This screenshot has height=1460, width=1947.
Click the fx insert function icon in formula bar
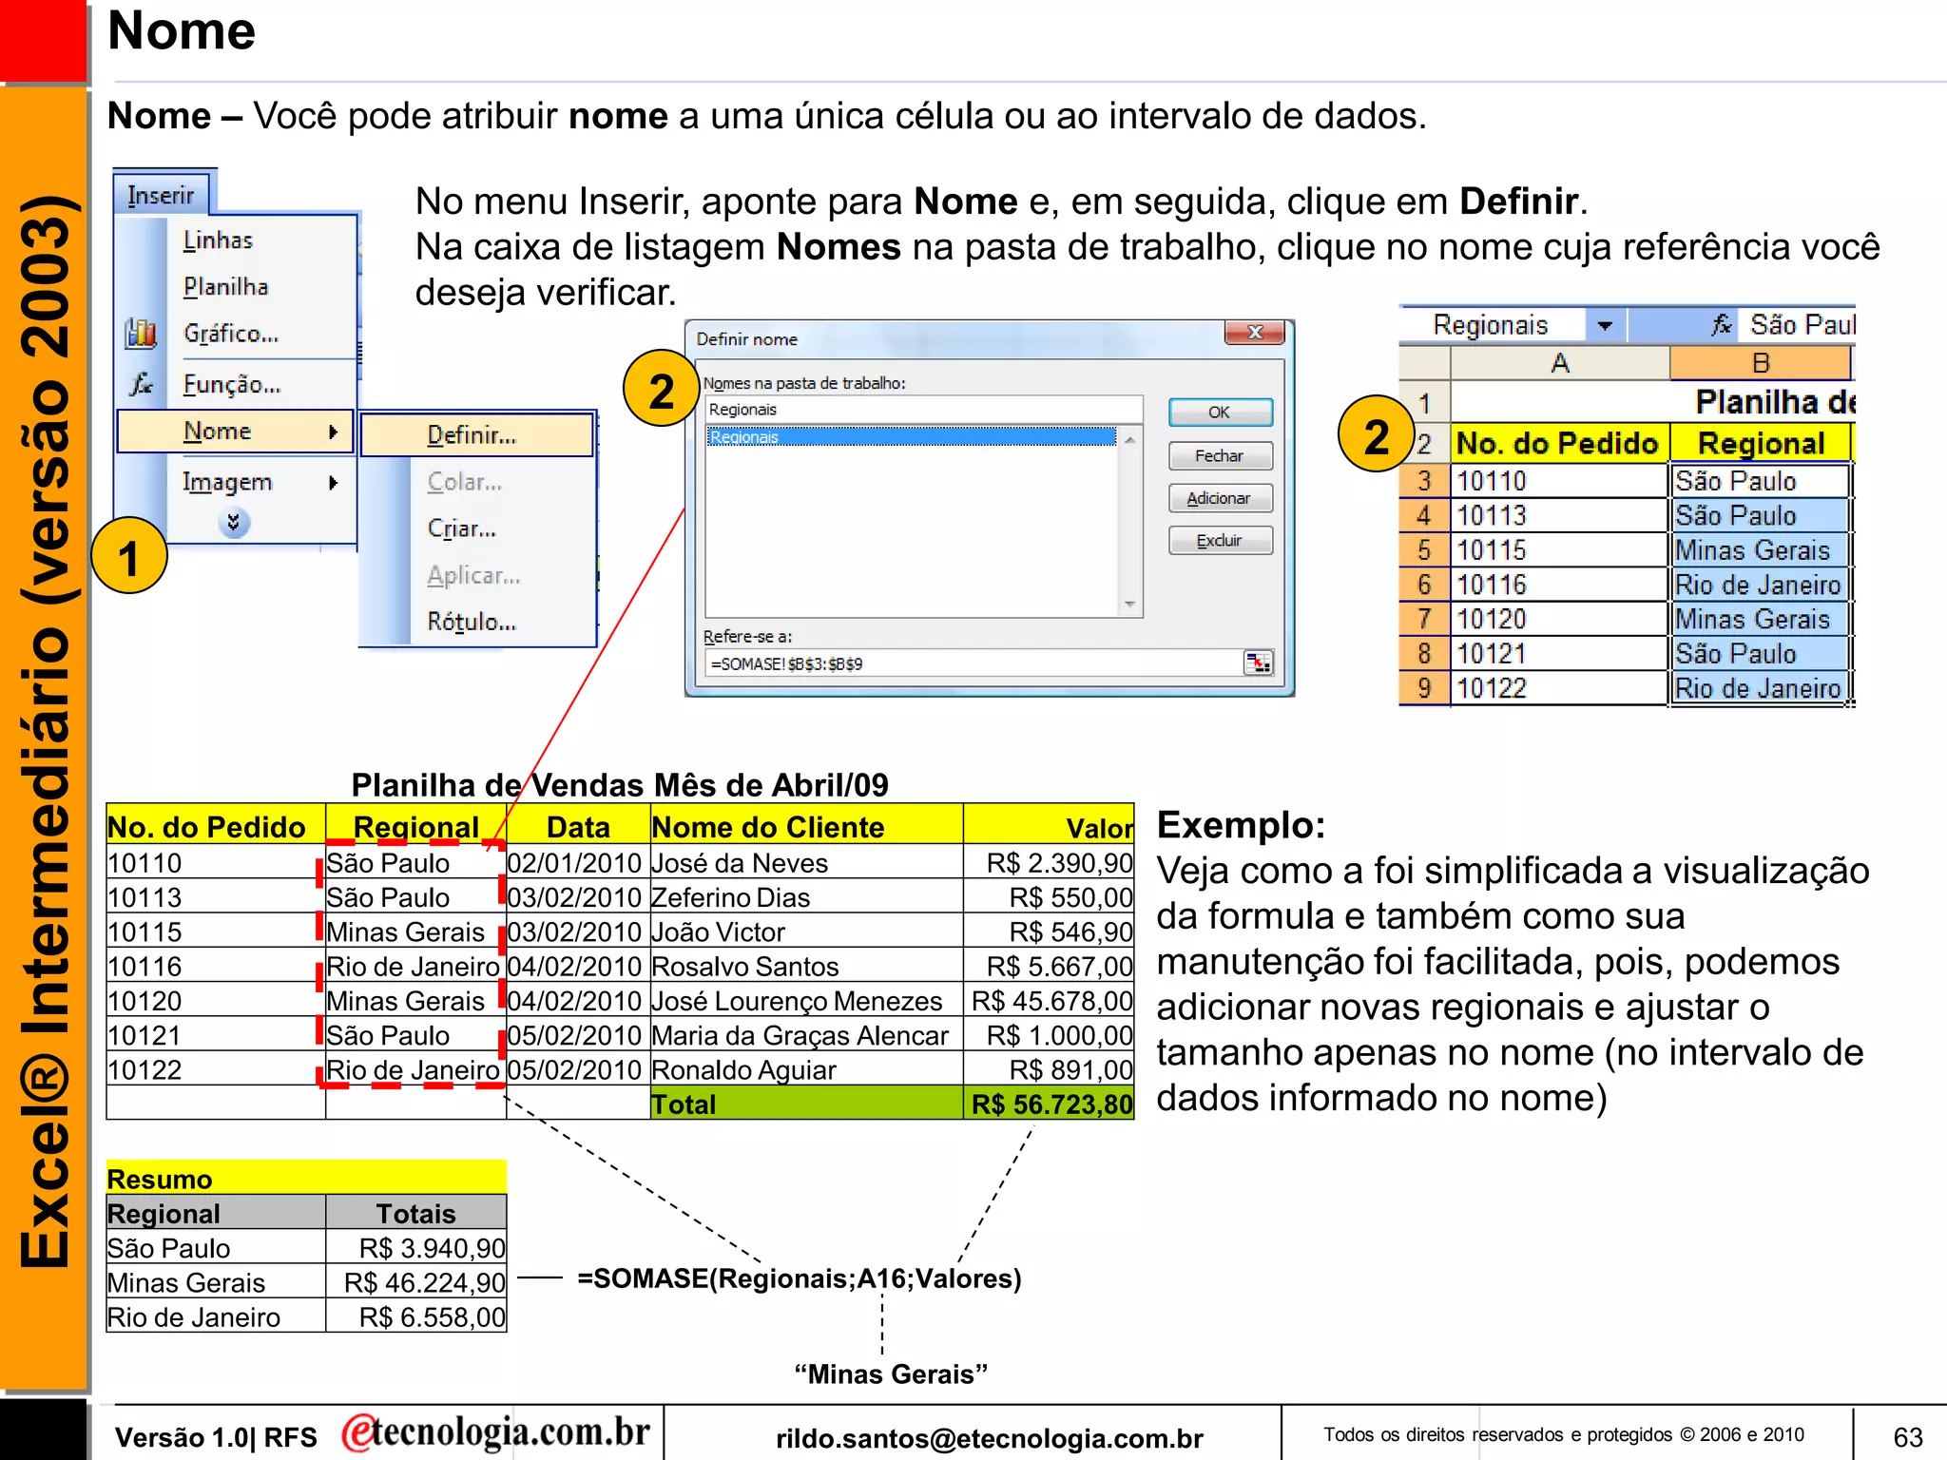pos(1721,325)
